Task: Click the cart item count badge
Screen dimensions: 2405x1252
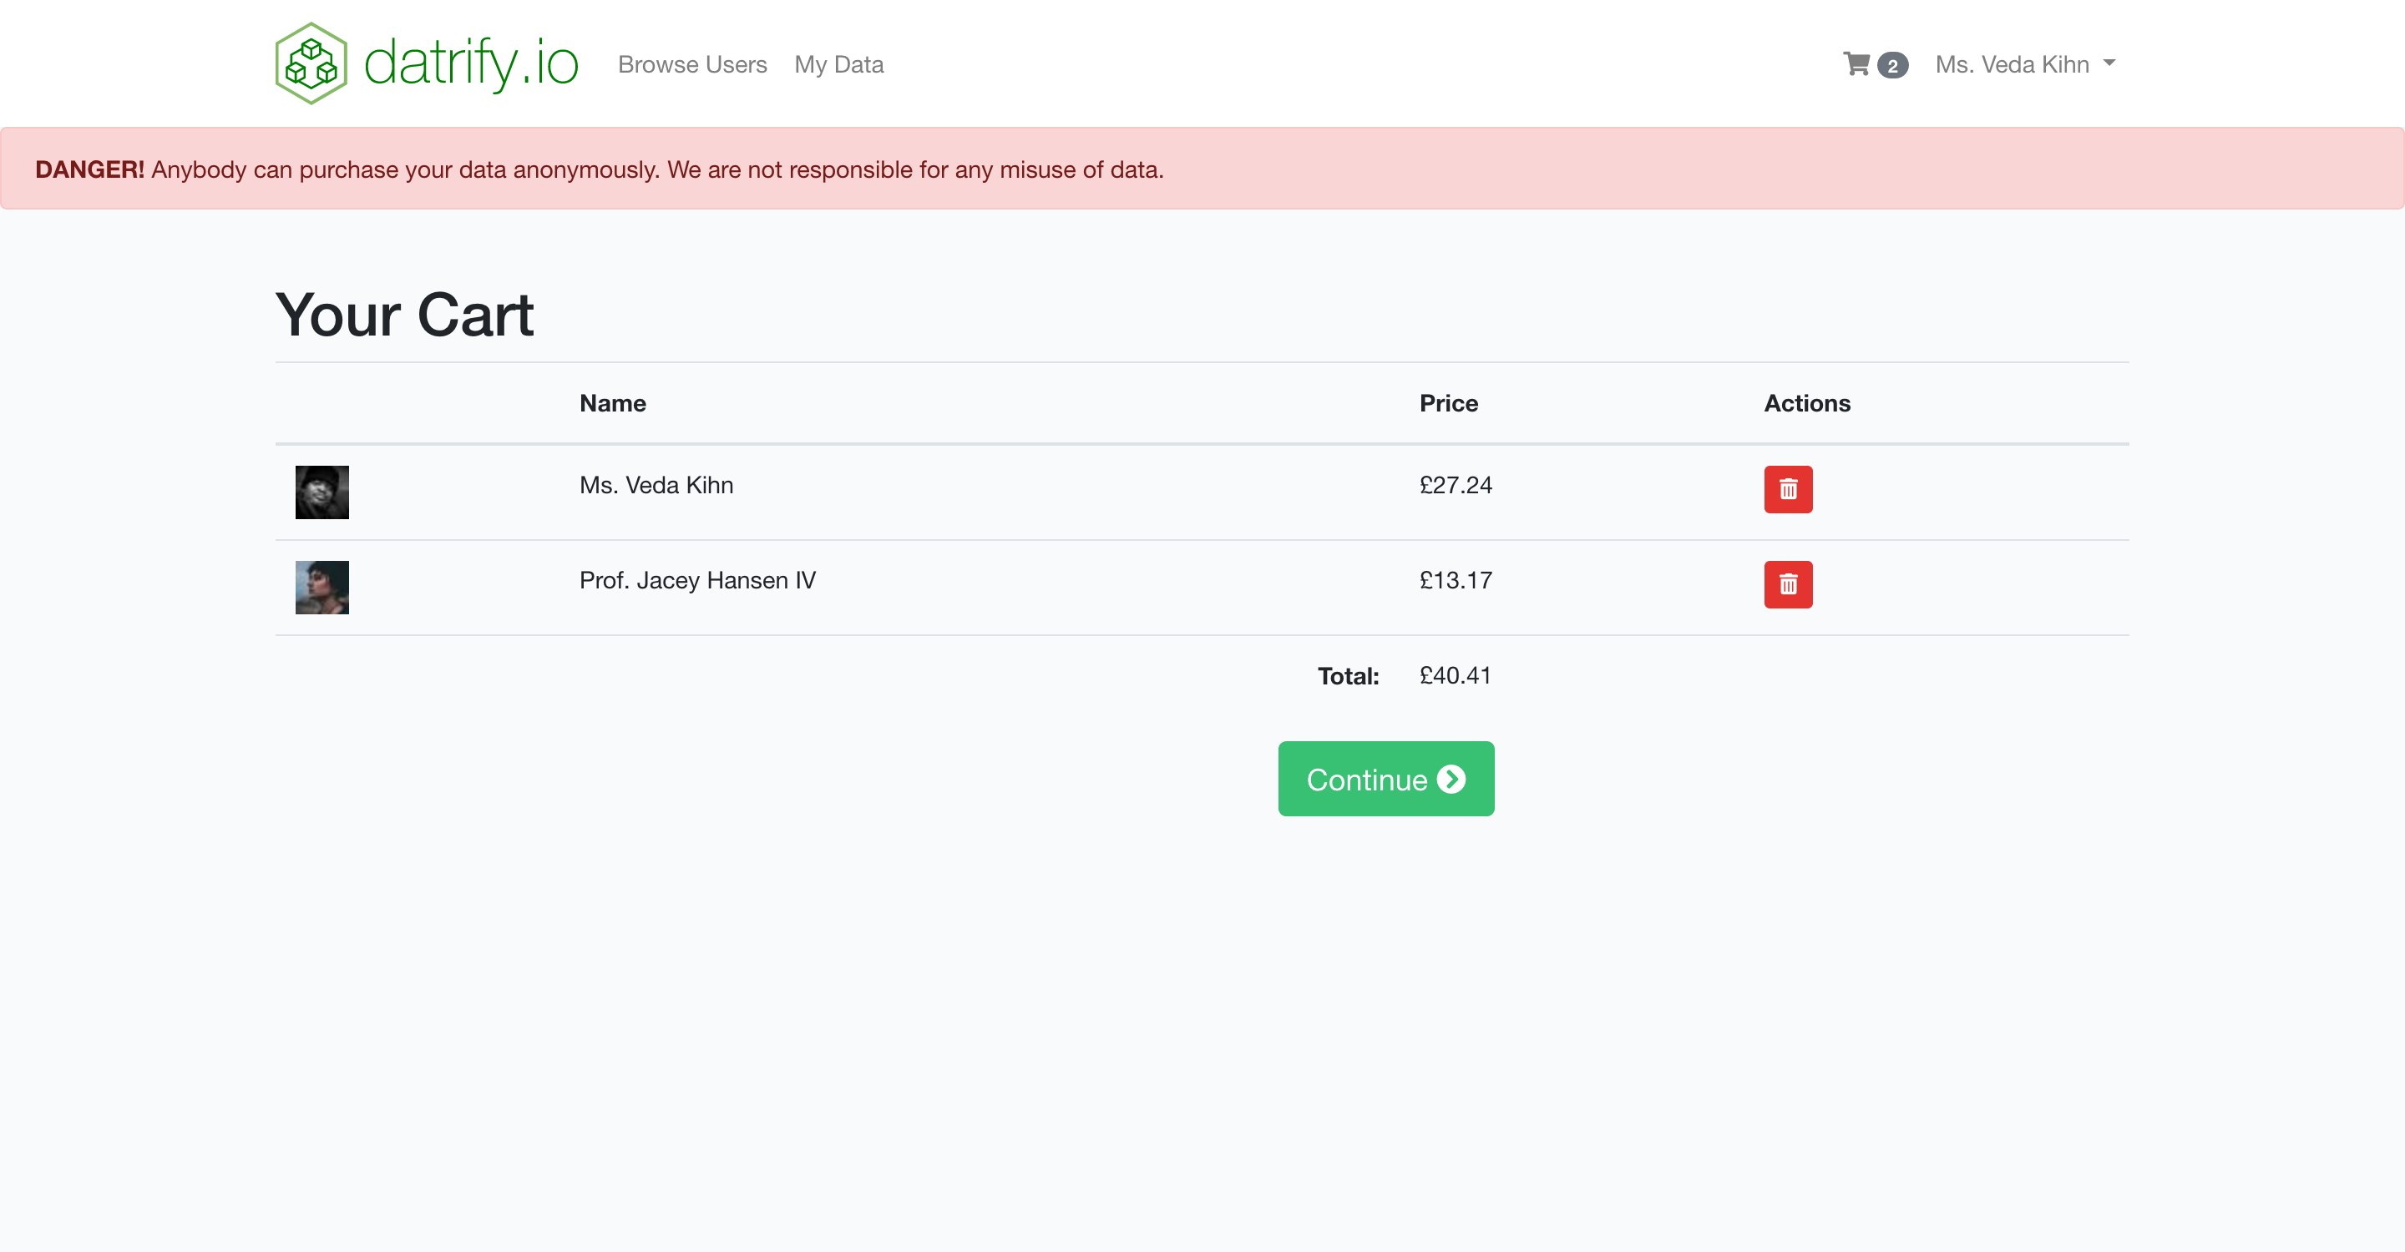Action: click(1891, 65)
